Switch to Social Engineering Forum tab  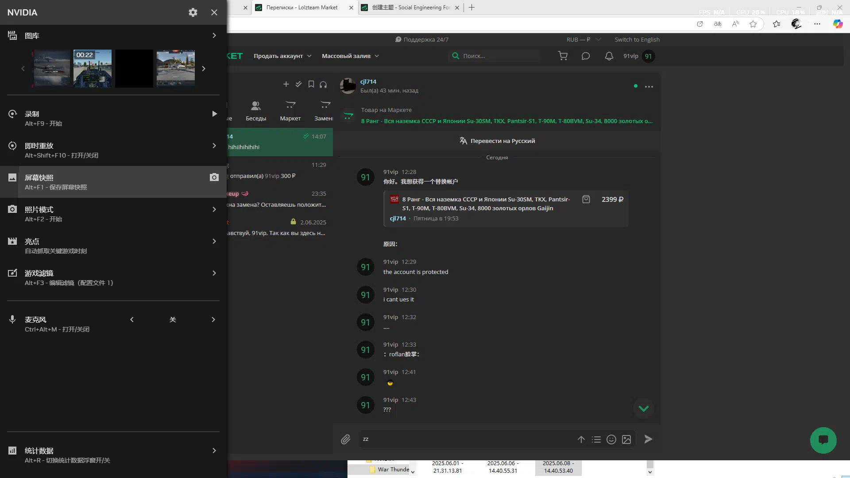pyautogui.click(x=411, y=8)
